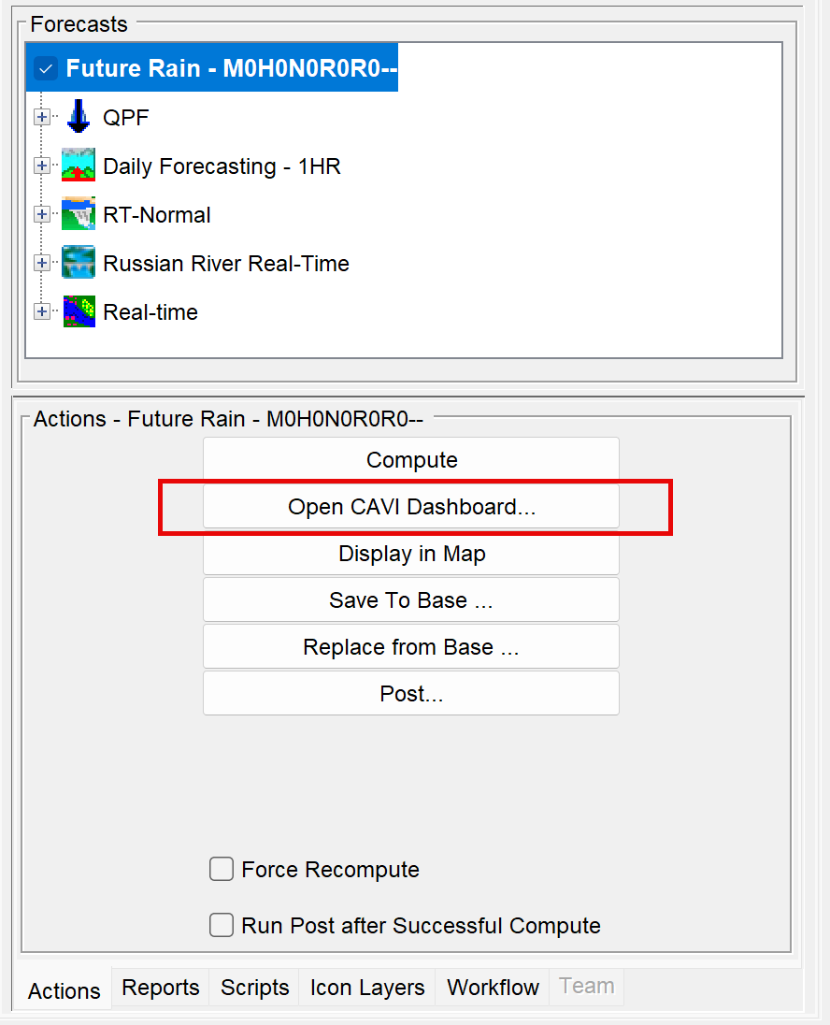The width and height of the screenshot is (830, 1025).
Task: Select the greyed-out Team tab
Action: (x=586, y=986)
